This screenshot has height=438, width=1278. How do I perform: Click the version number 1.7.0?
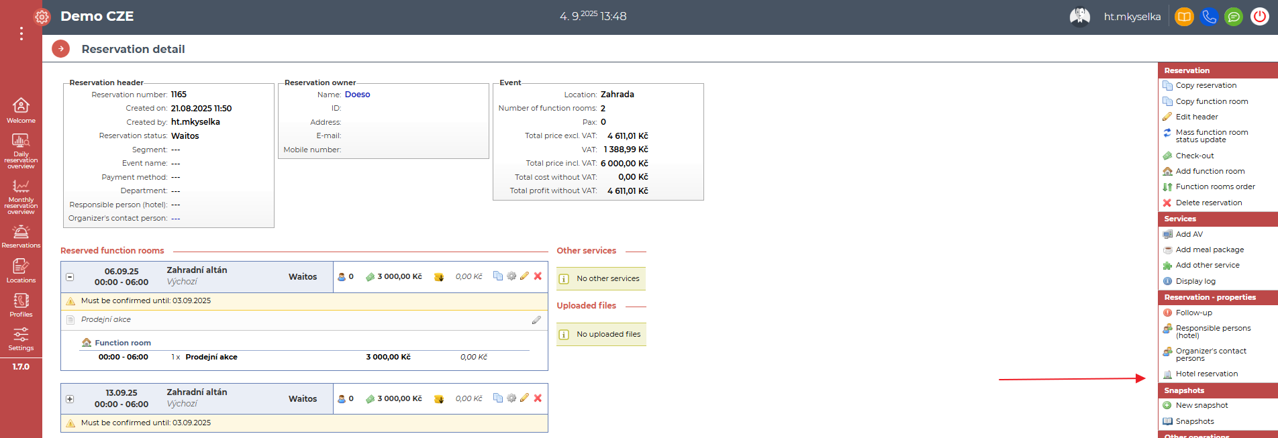21,367
